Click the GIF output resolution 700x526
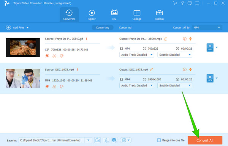The width and height of the screenshot is (228, 146). pyautogui.click(x=153, y=49)
